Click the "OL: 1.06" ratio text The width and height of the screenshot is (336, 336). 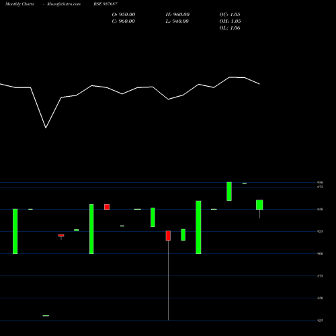[x=230, y=28]
